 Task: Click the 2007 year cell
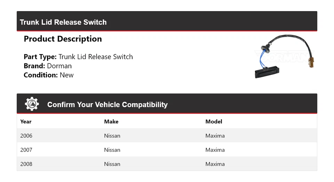click(x=26, y=150)
